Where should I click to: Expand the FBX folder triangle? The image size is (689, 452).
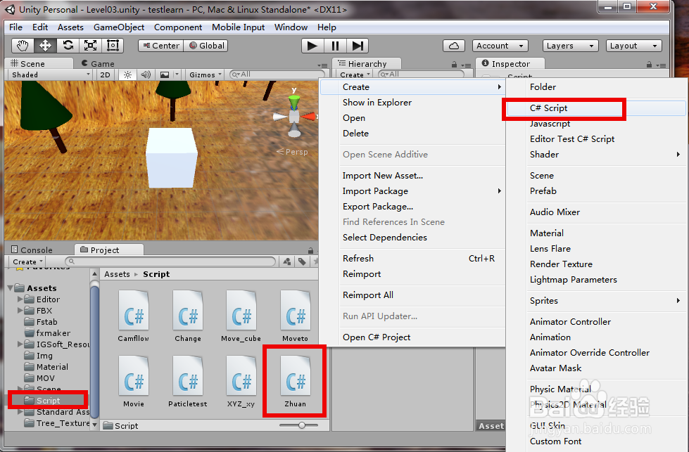[x=20, y=311]
